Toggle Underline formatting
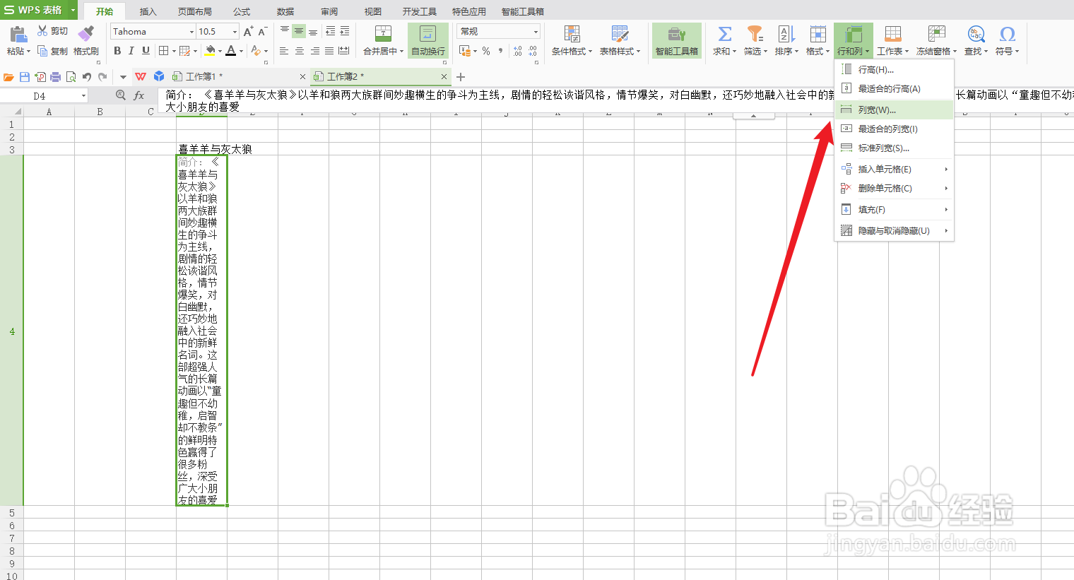The height and width of the screenshot is (580, 1074). (146, 51)
